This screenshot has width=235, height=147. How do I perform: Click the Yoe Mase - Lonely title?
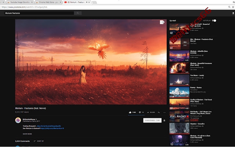197,75
